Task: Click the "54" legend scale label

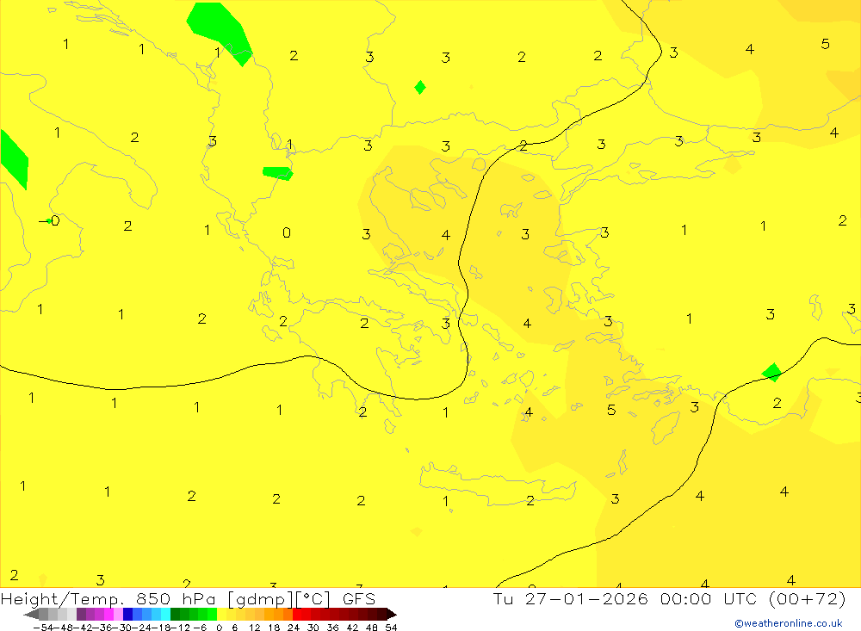Action: pyautogui.click(x=391, y=628)
